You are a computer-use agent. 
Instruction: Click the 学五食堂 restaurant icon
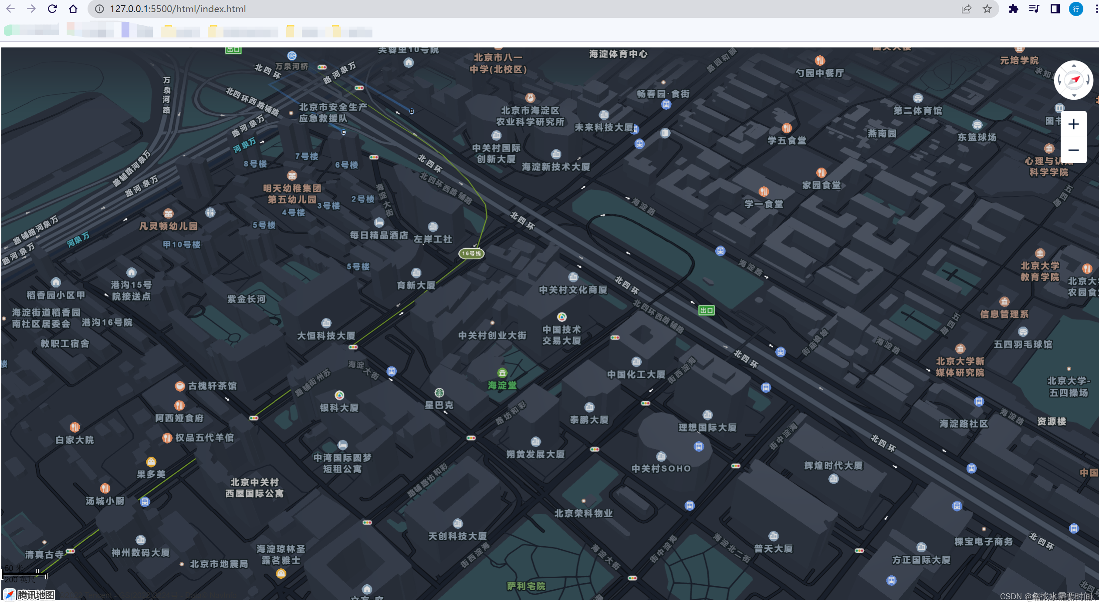coord(787,128)
